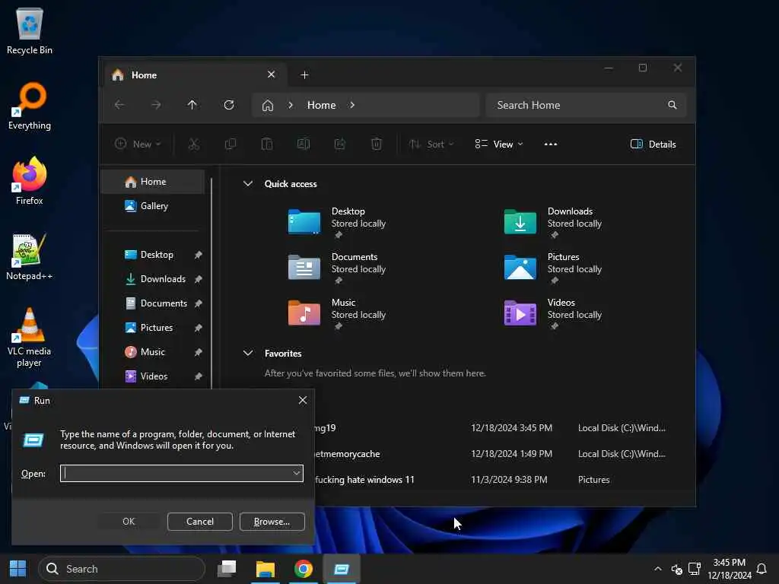This screenshot has width=779, height=584.
Task: Select the Firefox desktop shortcut
Action: click(x=30, y=181)
